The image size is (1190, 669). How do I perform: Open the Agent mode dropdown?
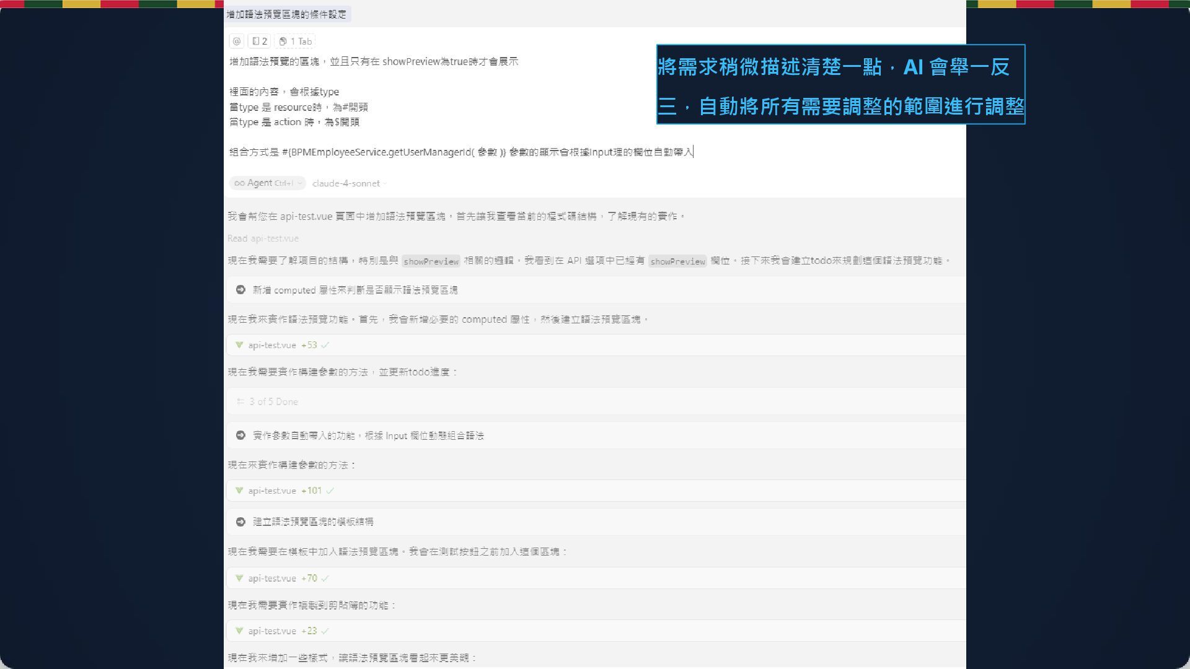tap(267, 183)
